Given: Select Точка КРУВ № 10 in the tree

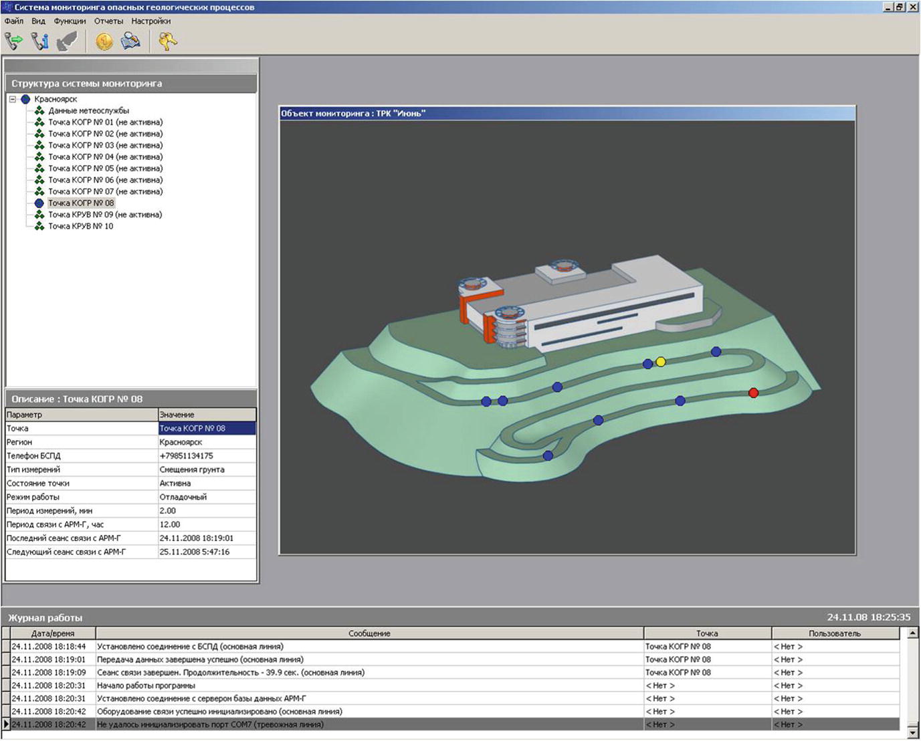Looking at the screenshot, I should (80, 226).
